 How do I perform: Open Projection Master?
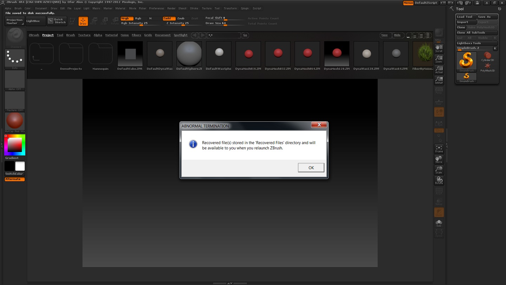(14, 21)
